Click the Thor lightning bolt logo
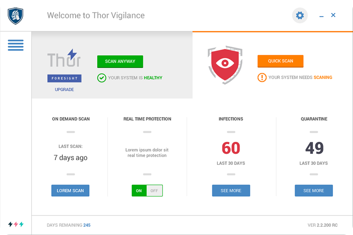The width and height of the screenshot is (353, 235). [64, 58]
